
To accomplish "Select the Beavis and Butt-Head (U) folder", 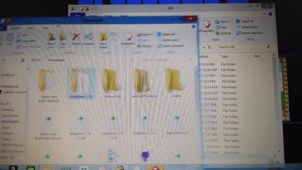I will click(x=49, y=85).
